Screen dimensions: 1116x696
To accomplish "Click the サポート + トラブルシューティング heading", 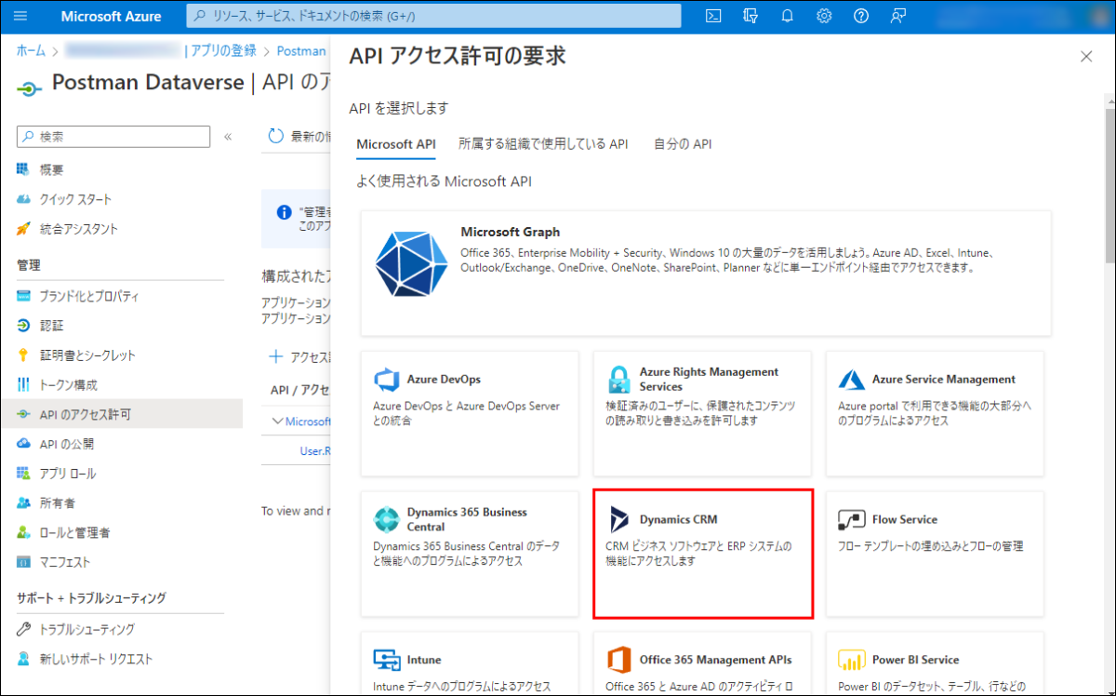I will tap(91, 598).
